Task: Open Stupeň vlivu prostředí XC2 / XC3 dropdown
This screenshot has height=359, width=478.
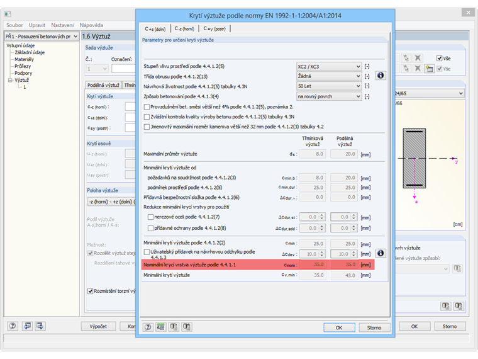Action: pyautogui.click(x=329, y=67)
